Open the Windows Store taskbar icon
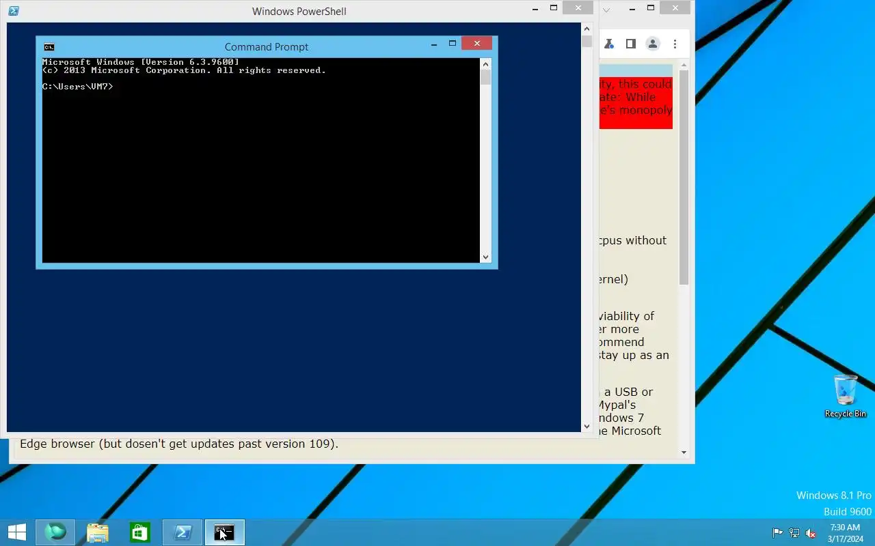 pos(139,532)
